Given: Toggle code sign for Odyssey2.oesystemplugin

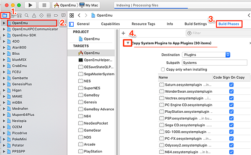Looking at the screenshot, I should [x=231, y=145].
